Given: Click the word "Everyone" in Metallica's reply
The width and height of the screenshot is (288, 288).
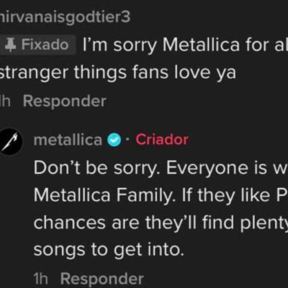Looking at the screenshot, I should point(207,168).
